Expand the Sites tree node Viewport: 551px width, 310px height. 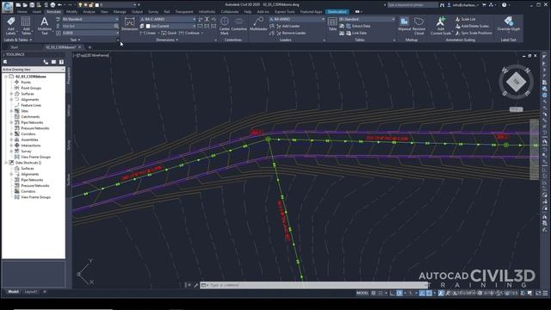(11, 111)
